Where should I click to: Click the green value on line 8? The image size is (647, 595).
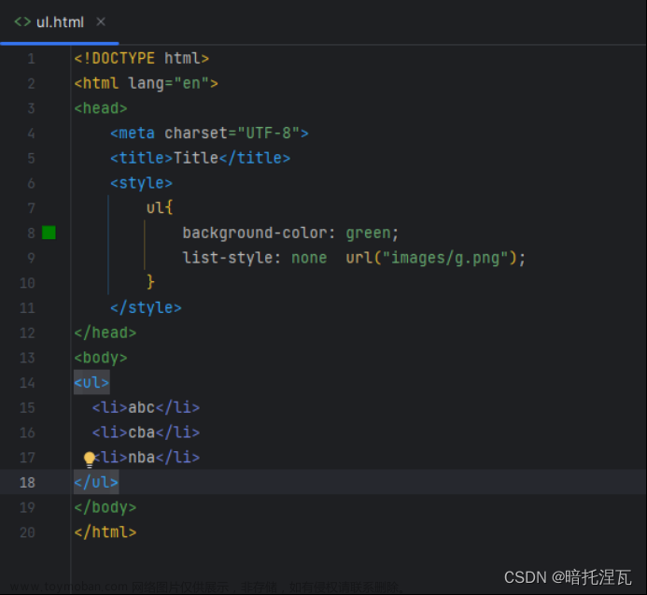368,233
